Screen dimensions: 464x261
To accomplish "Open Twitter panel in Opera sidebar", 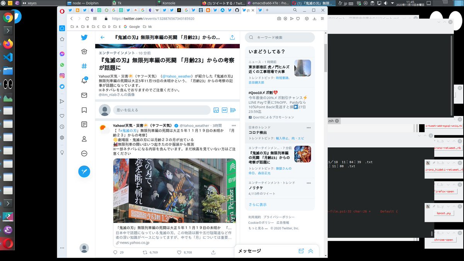I will (62, 86).
